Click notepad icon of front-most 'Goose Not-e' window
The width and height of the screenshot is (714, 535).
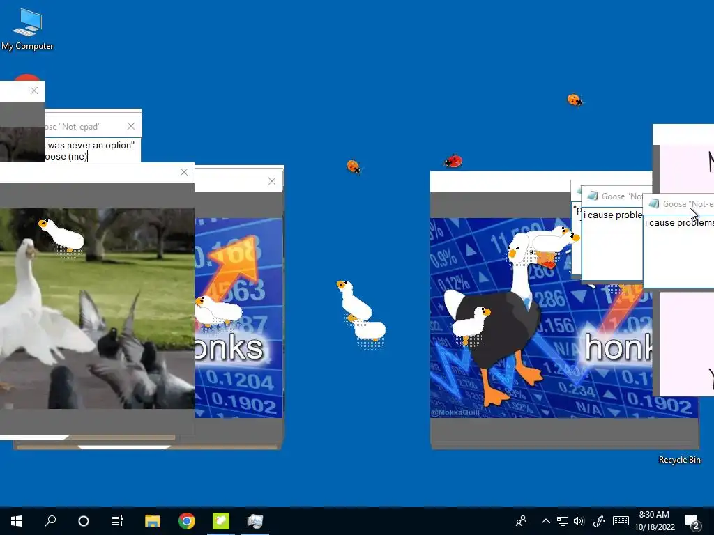(x=654, y=203)
